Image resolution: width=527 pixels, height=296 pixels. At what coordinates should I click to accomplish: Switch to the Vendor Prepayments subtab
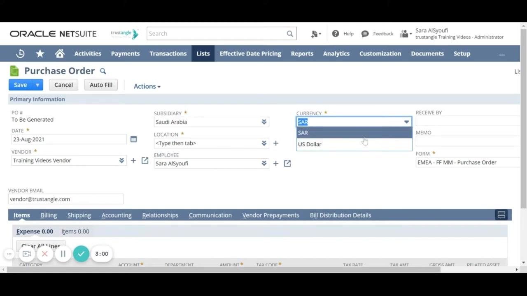[270, 215]
